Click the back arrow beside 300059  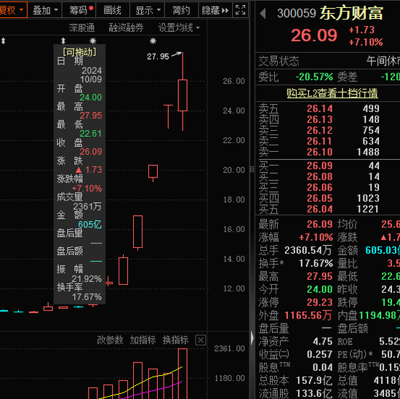point(263,13)
